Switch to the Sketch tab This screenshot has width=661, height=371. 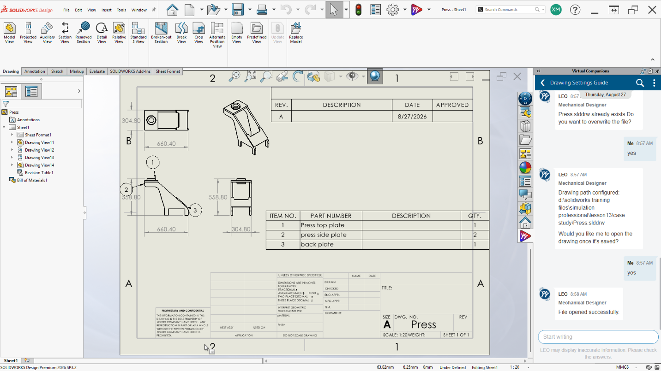coord(57,71)
